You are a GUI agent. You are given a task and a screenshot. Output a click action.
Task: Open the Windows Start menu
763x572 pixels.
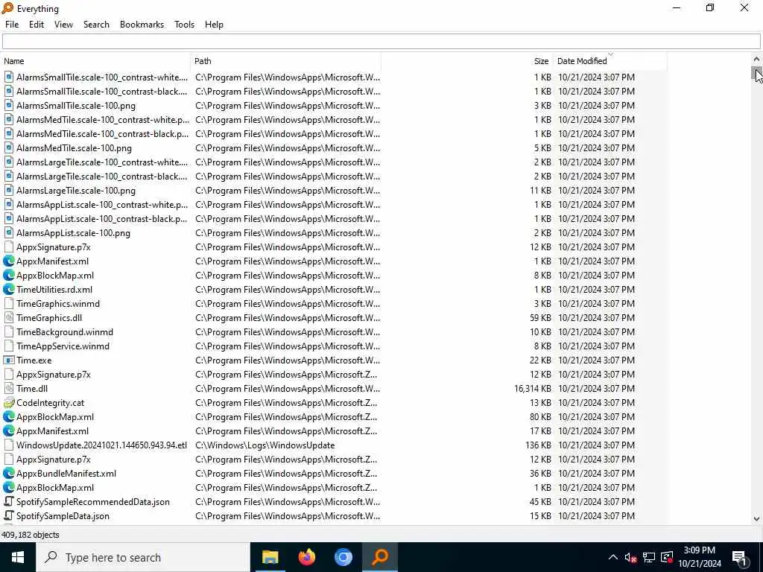point(18,557)
